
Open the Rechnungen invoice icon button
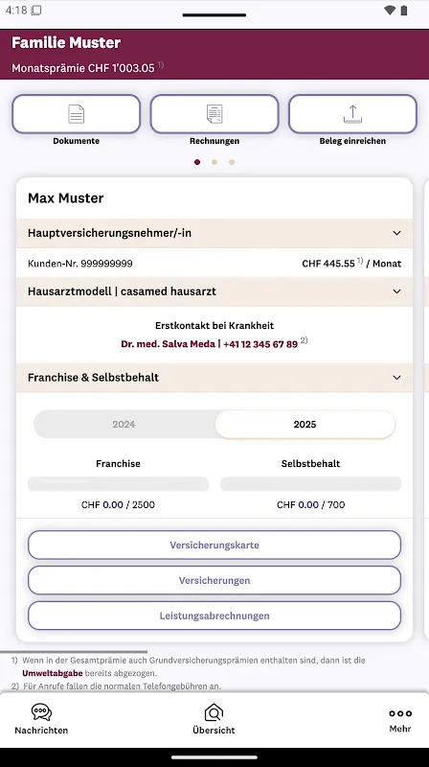(214, 114)
